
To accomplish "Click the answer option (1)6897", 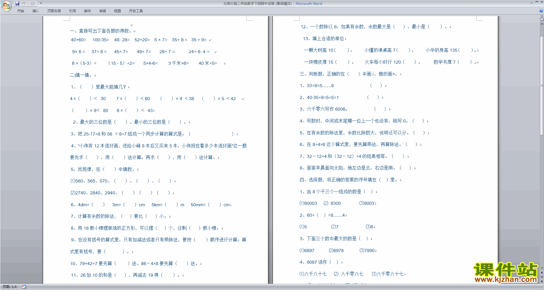I will tap(307, 251).
